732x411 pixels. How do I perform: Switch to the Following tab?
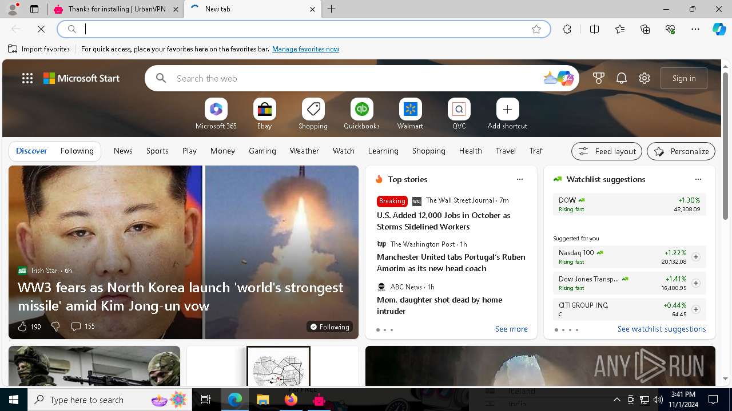coord(77,151)
